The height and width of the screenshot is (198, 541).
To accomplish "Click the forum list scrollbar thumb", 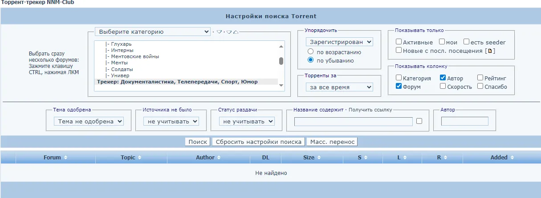I will coord(281,61).
